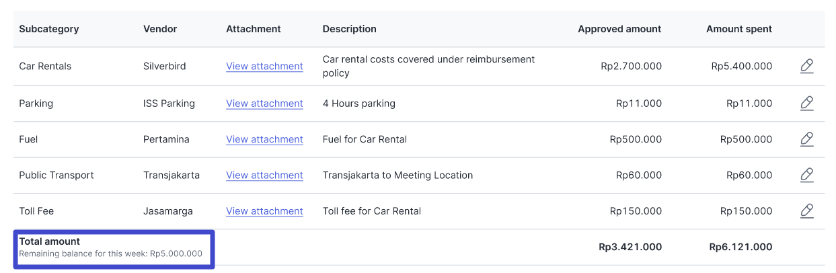Edit the Car Rentals expense row
Viewport: 836px width, 273px height.
click(x=806, y=66)
